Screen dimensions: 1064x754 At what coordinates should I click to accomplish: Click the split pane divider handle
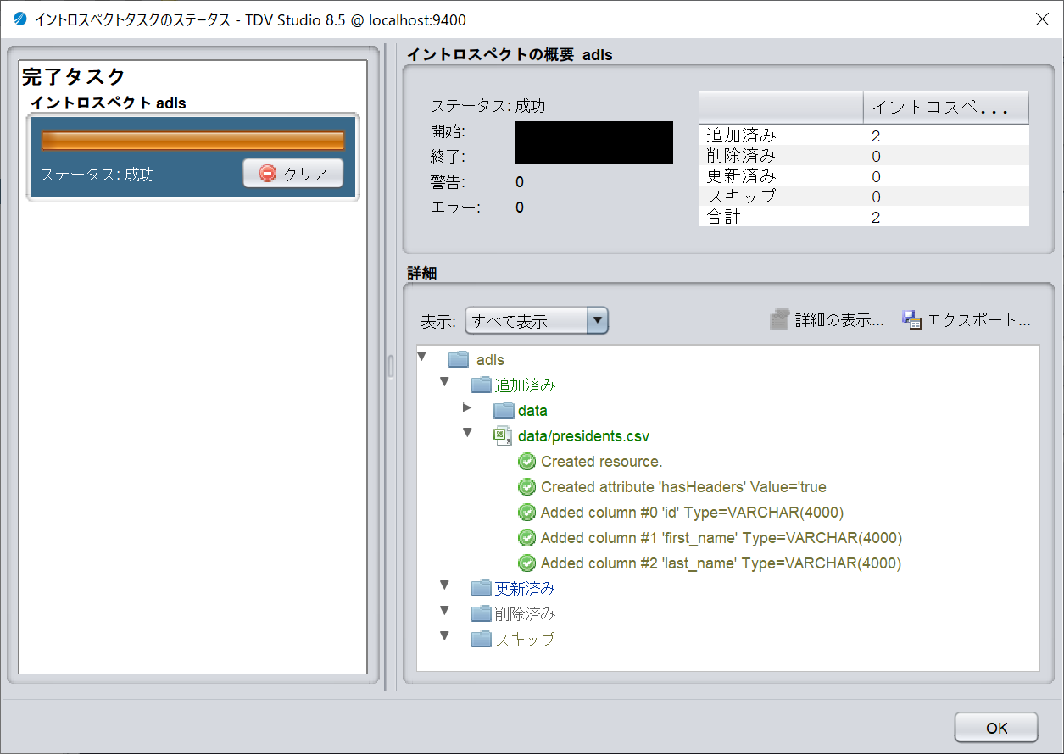pos(391,366)
